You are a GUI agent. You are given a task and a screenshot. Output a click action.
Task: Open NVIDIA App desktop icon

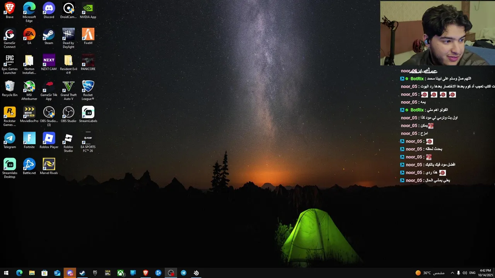[88, 10]
